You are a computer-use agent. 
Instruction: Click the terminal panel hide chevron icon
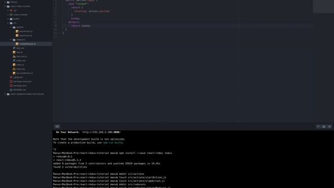pos(318,126)
